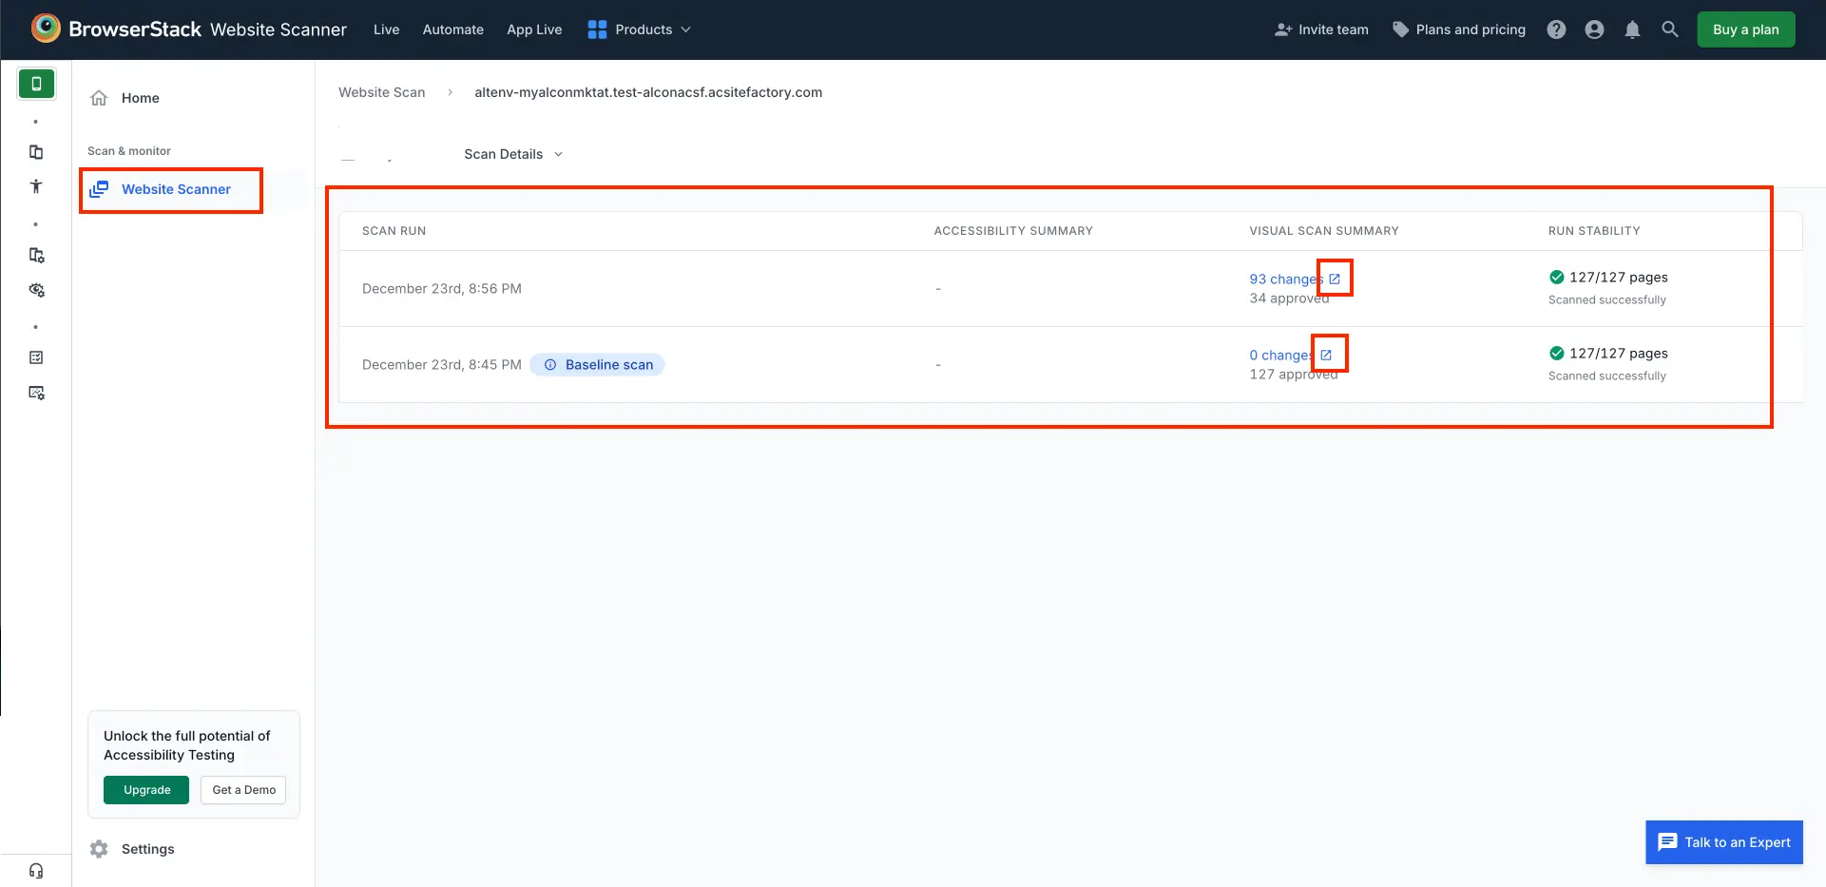The height and width of the screenshot is (887, 1826).
Task: Click the altenv-myalconmktat domain breadcrumb
Action: 648,92
